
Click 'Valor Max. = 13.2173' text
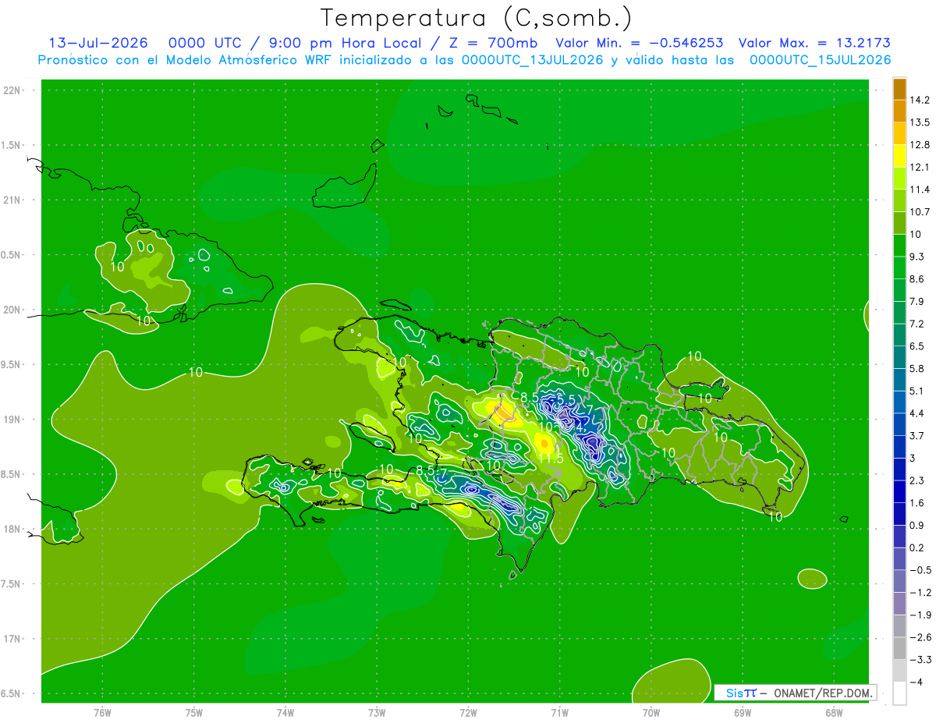pyautogui.click(x=814, y=43)
